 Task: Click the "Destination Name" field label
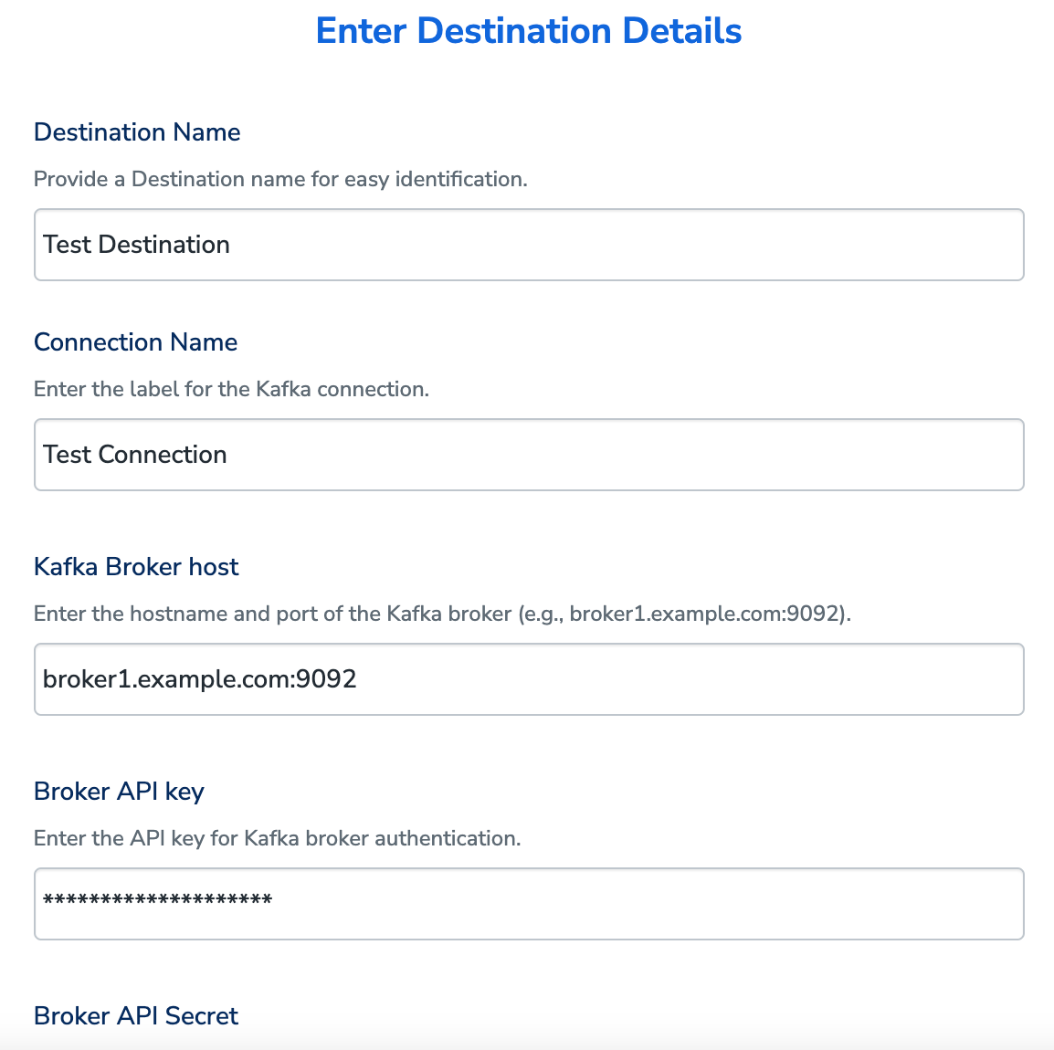point(137,132)
